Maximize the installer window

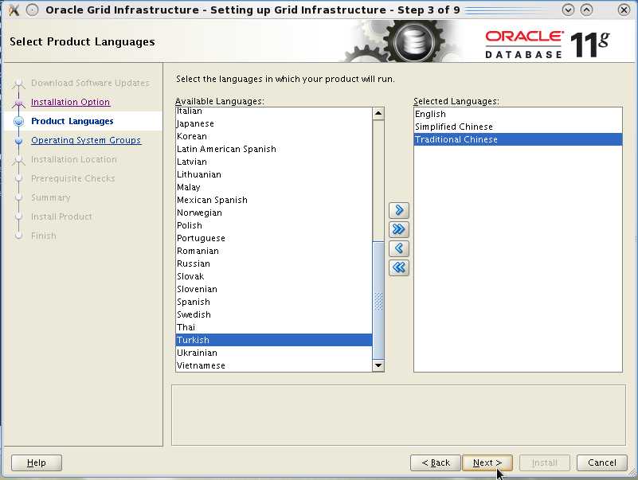pos(586,10)
